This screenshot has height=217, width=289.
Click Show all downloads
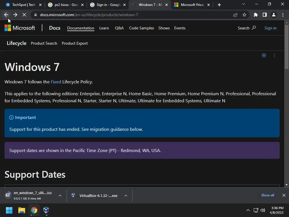click(268, 195)
